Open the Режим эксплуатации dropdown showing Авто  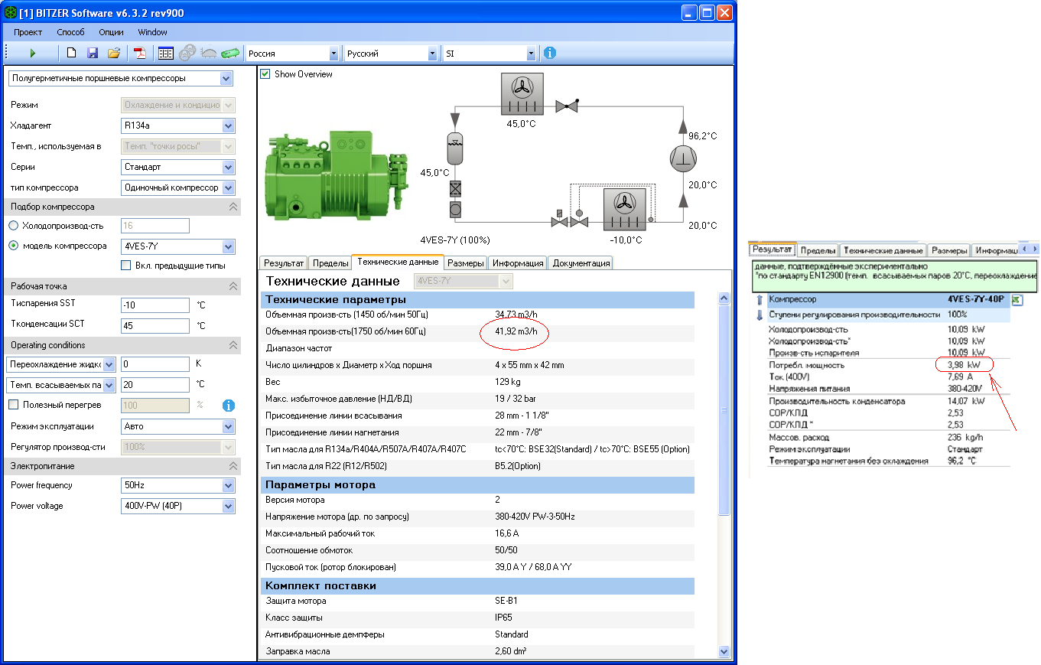click(178, 426)
